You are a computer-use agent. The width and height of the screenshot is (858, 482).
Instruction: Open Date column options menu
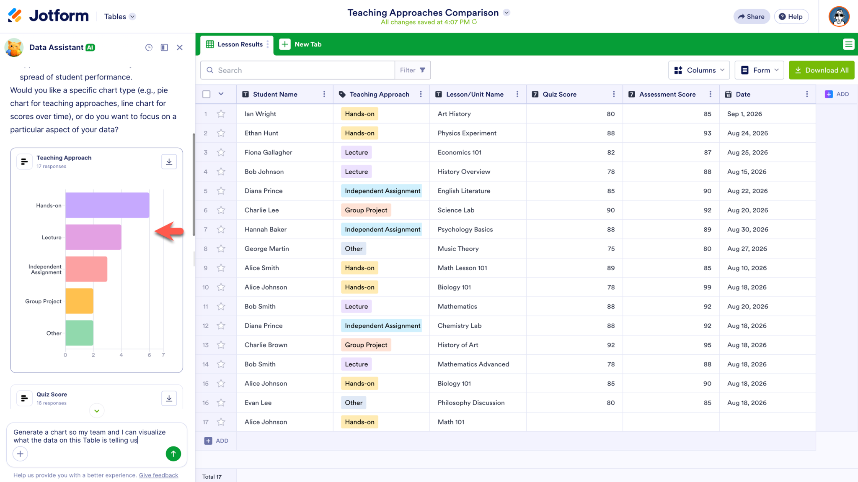[x=807, y=94]
